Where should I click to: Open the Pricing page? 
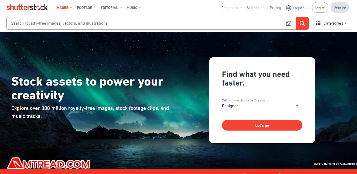(275, 8)
